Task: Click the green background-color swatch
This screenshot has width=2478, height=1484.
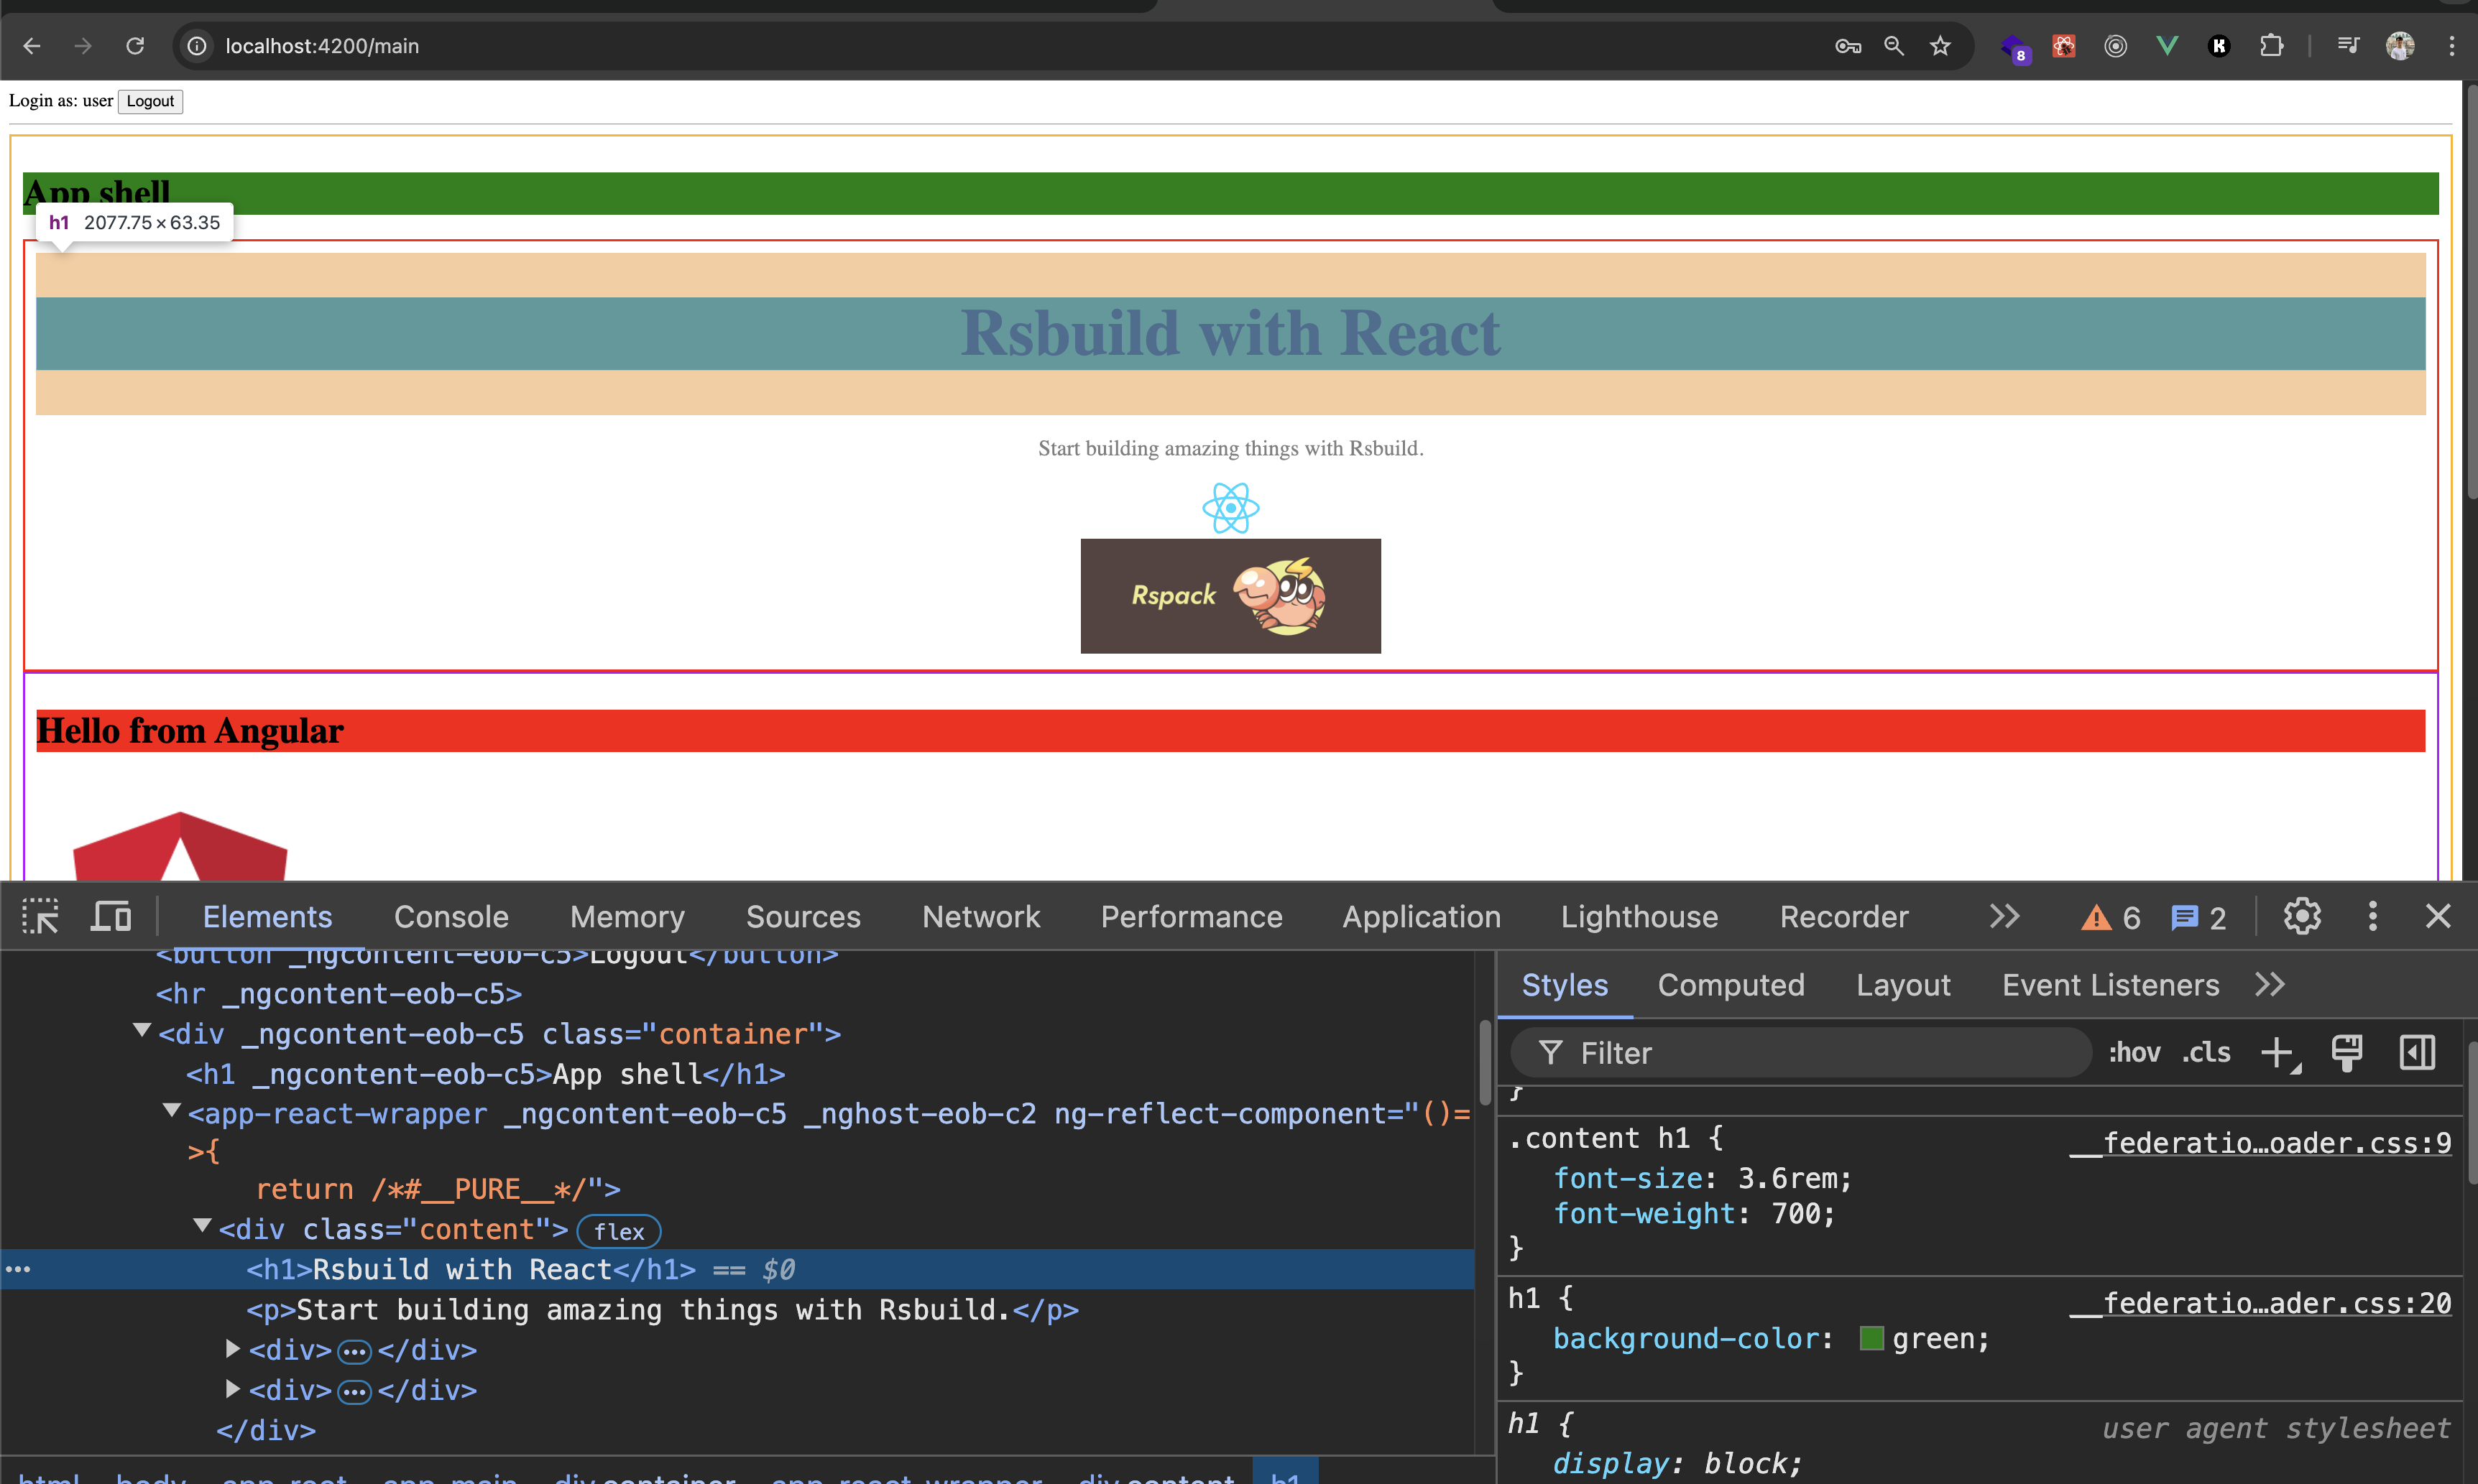Action: (1871, 1338)
